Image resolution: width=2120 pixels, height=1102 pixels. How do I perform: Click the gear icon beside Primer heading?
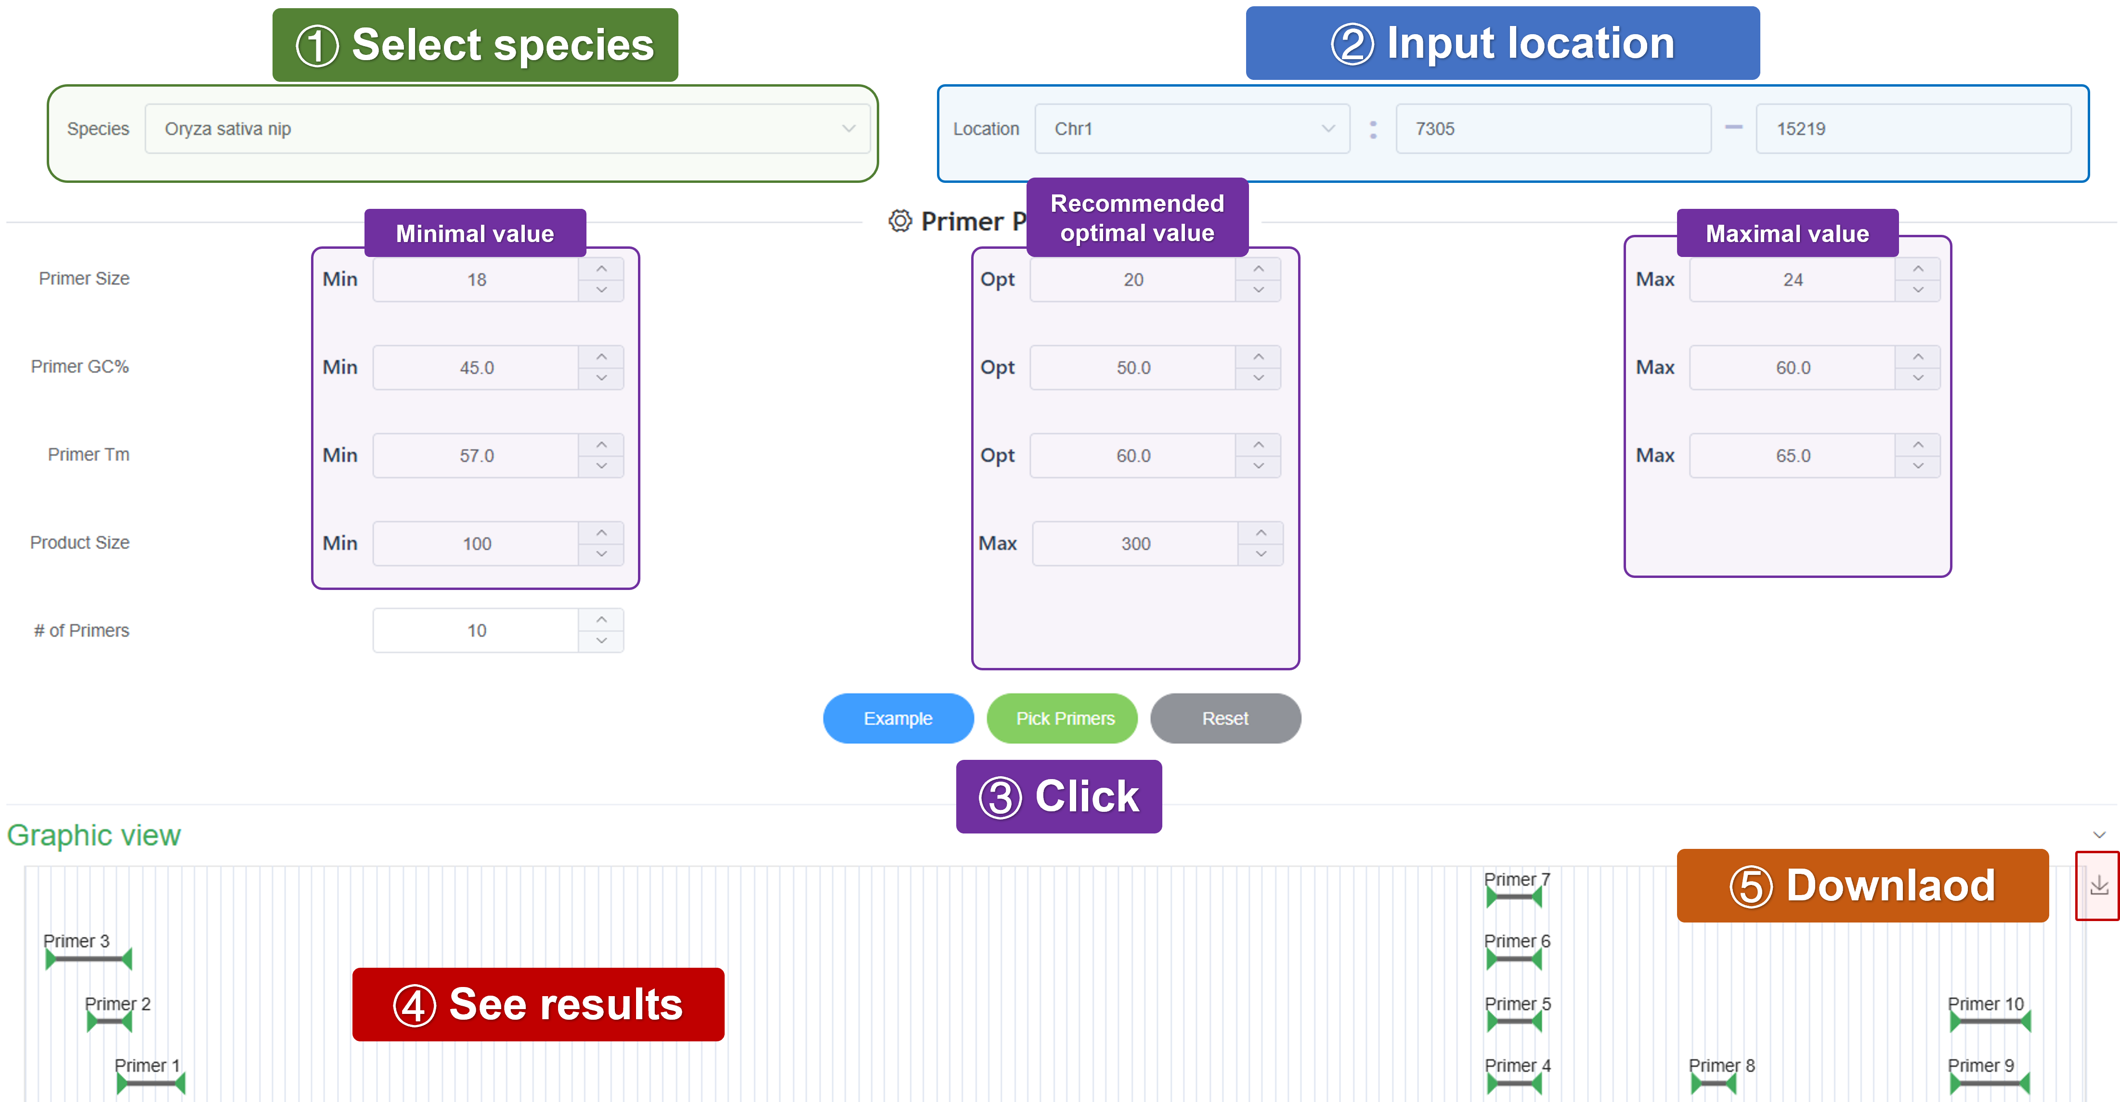(899, 220)
